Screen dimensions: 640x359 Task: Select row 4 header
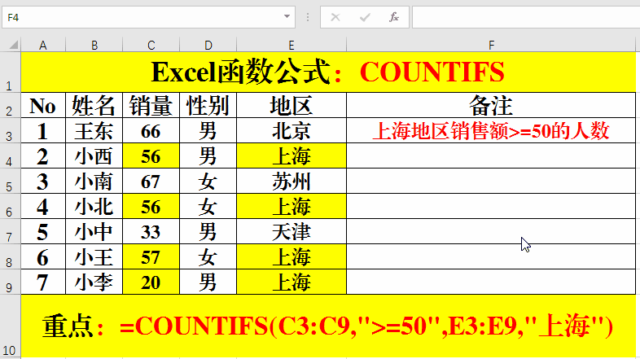[x=11, y=155]
